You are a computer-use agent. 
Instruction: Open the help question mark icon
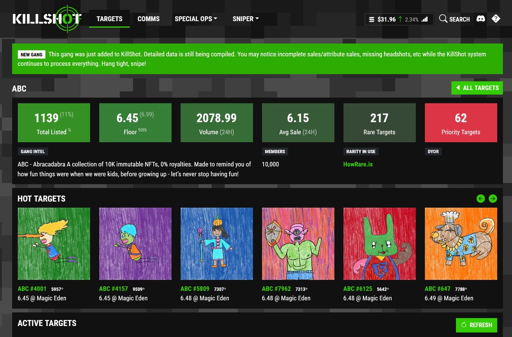[496, 19]
